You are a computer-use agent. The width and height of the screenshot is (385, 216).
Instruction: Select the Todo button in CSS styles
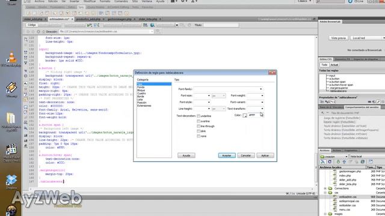pyautogui.click(x=324, y=65)
